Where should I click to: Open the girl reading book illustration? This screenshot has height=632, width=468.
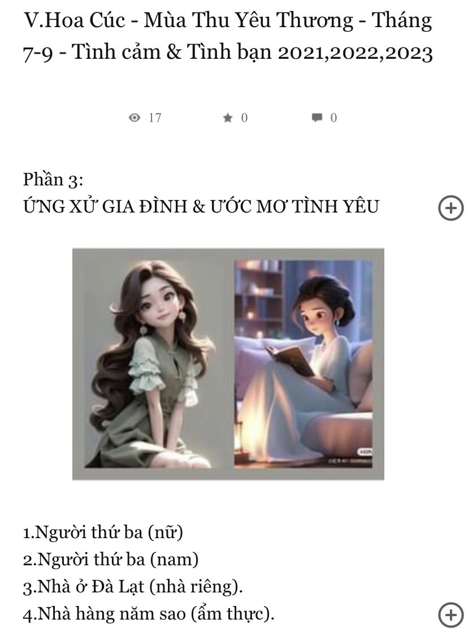304,364
